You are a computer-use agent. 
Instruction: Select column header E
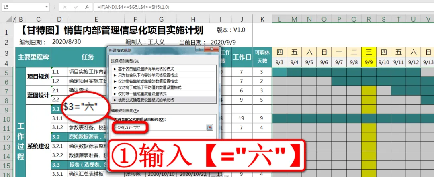click(96, 19)
